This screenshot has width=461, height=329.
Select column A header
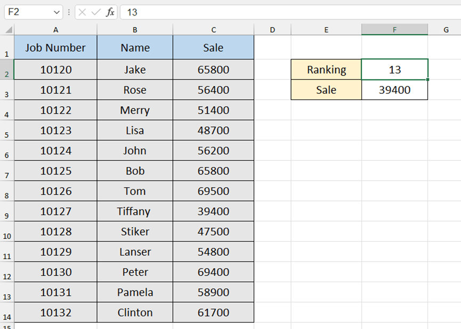(55, 30)
